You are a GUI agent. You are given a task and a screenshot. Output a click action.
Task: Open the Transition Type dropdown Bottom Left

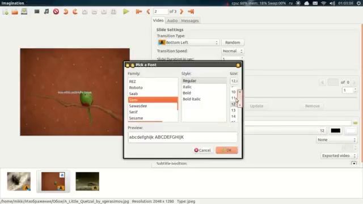[188, 42]
